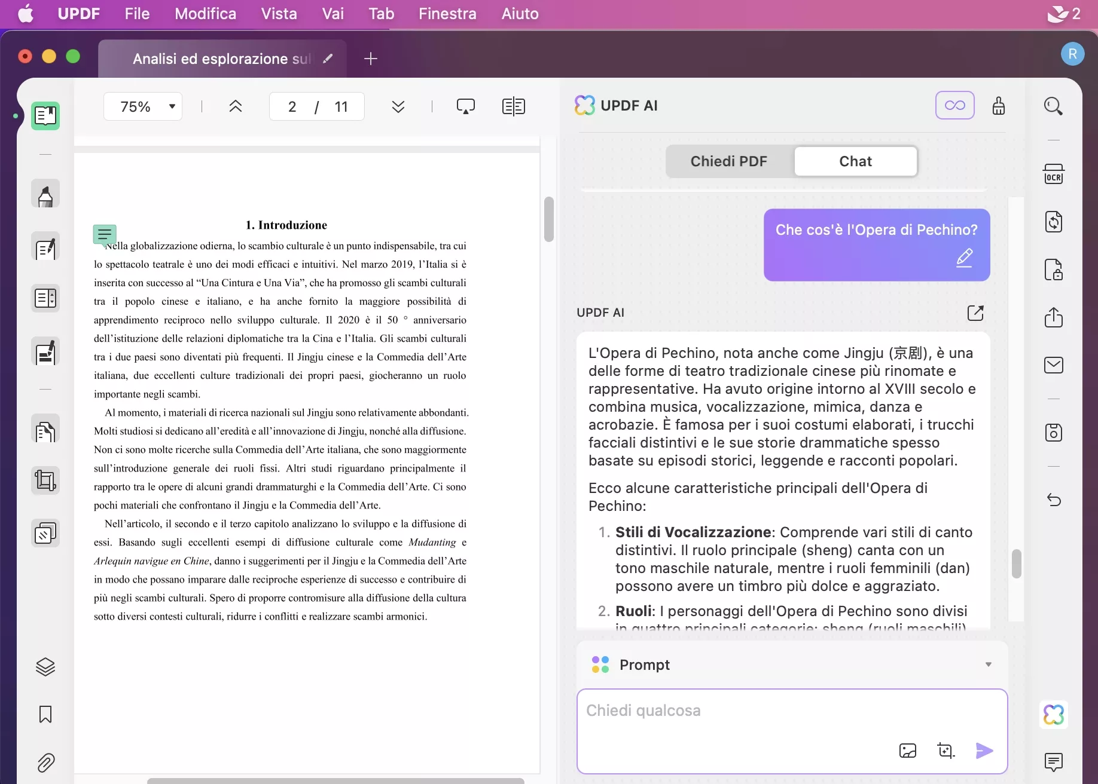This screenshot has height=784, width=1098.
Task: Open the Batch process tool
Action: point(45,533)
